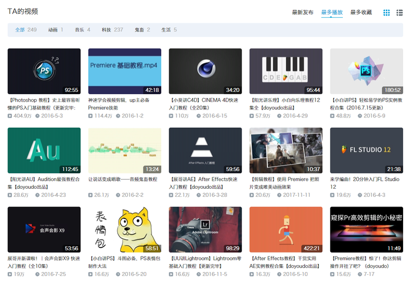Open CINEMA 4D快速入门教程 title link
This screenshot has height=284, width=410.
point(204,104)
